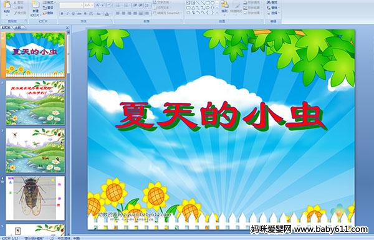The width and height of the screenshot is (374, 240).
Task: Switch to the Outline pane tab
Action: coord(17,27)
